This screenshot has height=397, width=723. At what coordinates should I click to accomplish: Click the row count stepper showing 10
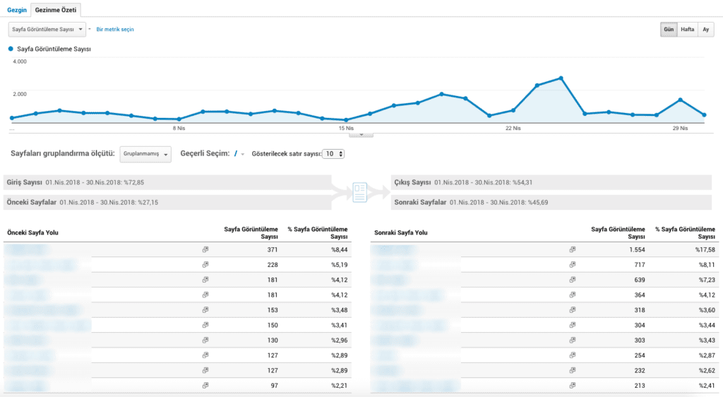click(333, 154)
